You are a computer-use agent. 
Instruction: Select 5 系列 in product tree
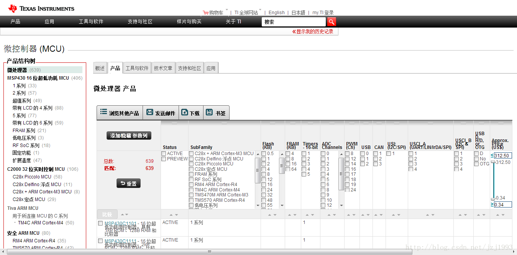coord(19,115)
